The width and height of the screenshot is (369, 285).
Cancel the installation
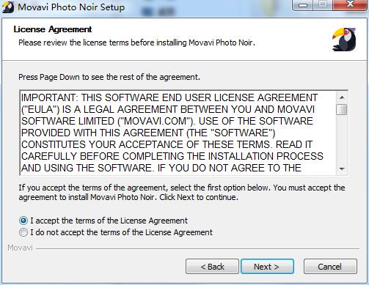pyautogui.click(x=330, y=267)
